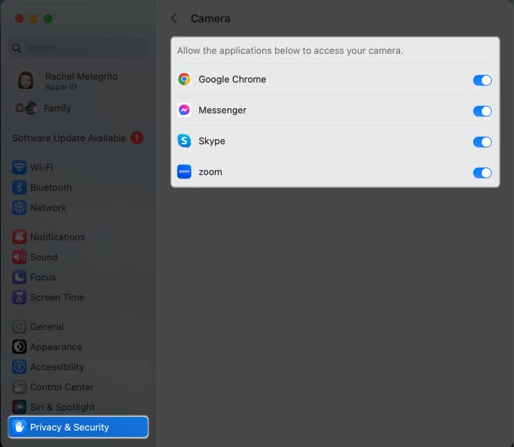The height and width of the screenshot is (447, 514).
Task: Click the Appearance icon in sidebar
Action: (19, 347)
